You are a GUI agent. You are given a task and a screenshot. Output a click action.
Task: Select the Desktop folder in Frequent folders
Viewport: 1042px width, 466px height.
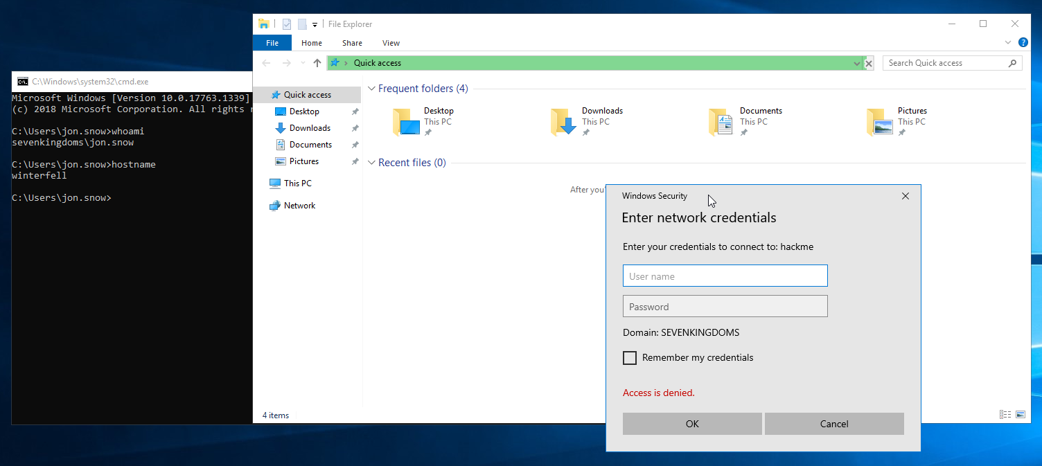coord(423,121)
